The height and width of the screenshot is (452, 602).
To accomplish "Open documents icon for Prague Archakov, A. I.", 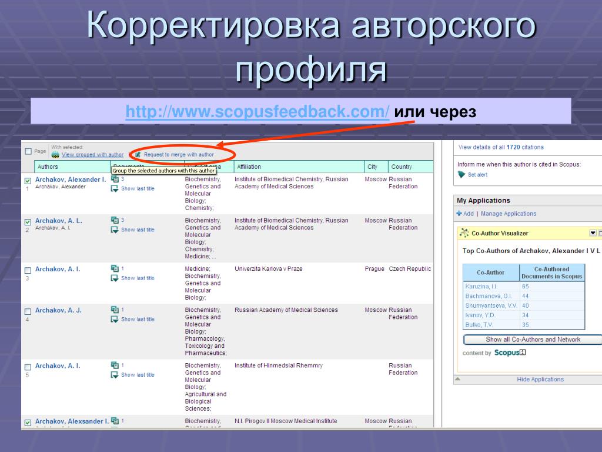I will coord(115,268).
